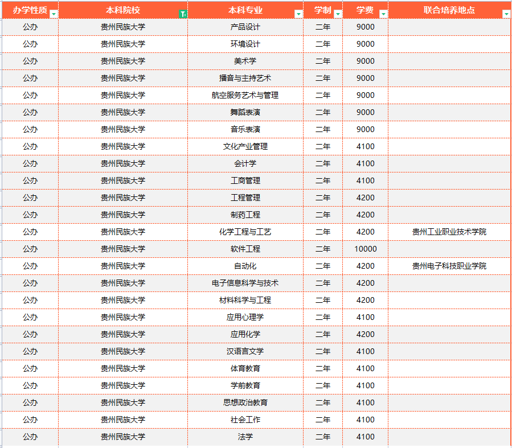Click the 航空服务艺术与管理 cell
This screenshot has height=448, width=512.
(245, 95)
